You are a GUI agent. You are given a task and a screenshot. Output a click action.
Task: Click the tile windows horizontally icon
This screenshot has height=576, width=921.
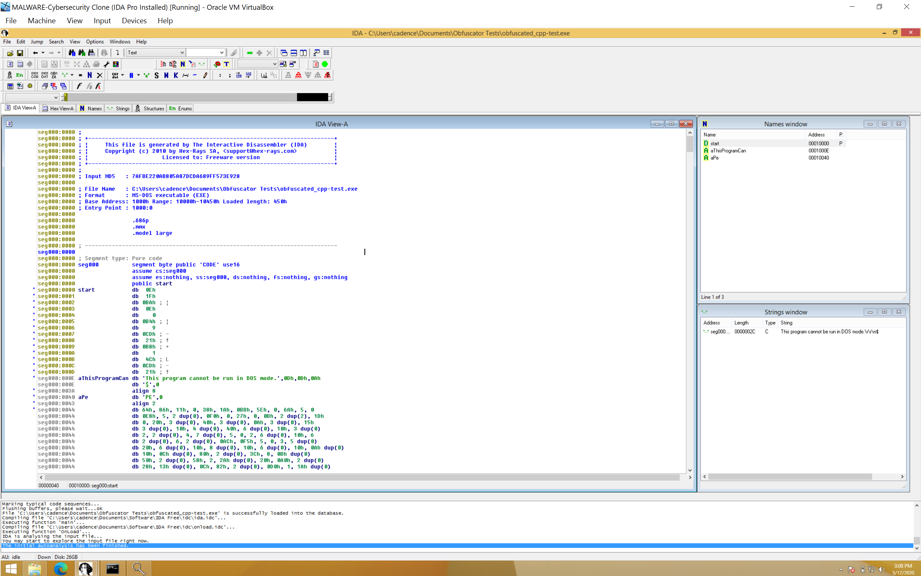coord(293,53)
